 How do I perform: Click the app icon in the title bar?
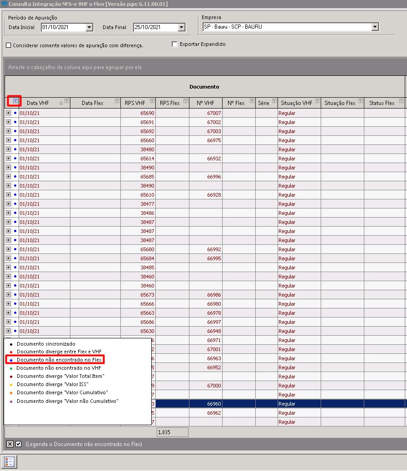4,4
